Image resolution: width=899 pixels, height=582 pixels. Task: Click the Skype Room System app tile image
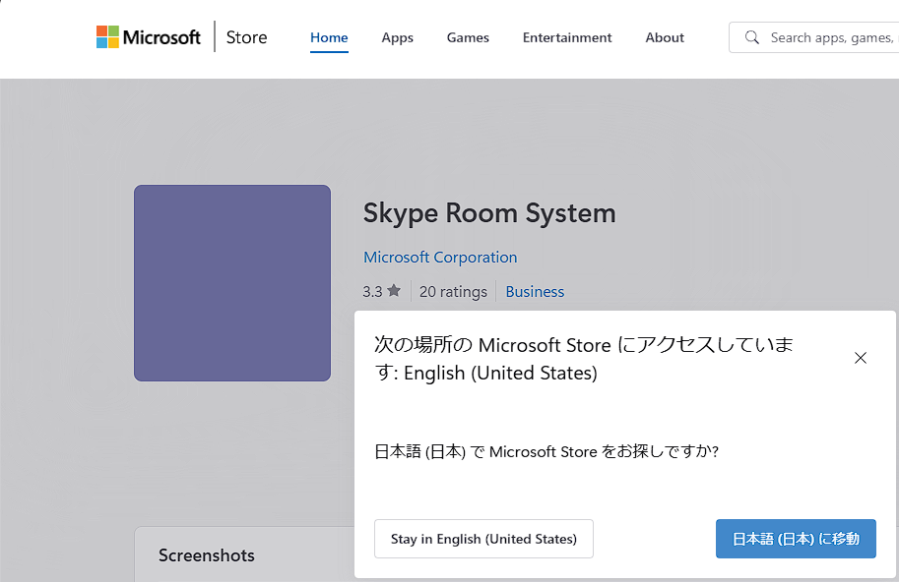coord(232,283)
